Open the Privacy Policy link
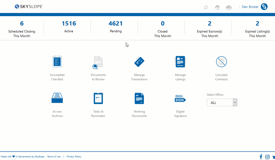The image size is (275, 160). pos(74,157)
